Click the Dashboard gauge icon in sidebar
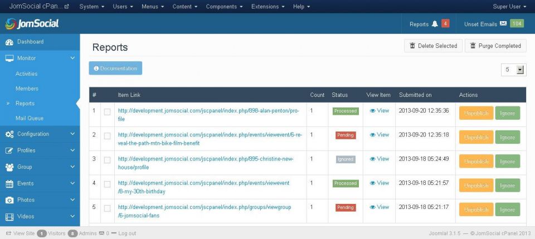 9,42
